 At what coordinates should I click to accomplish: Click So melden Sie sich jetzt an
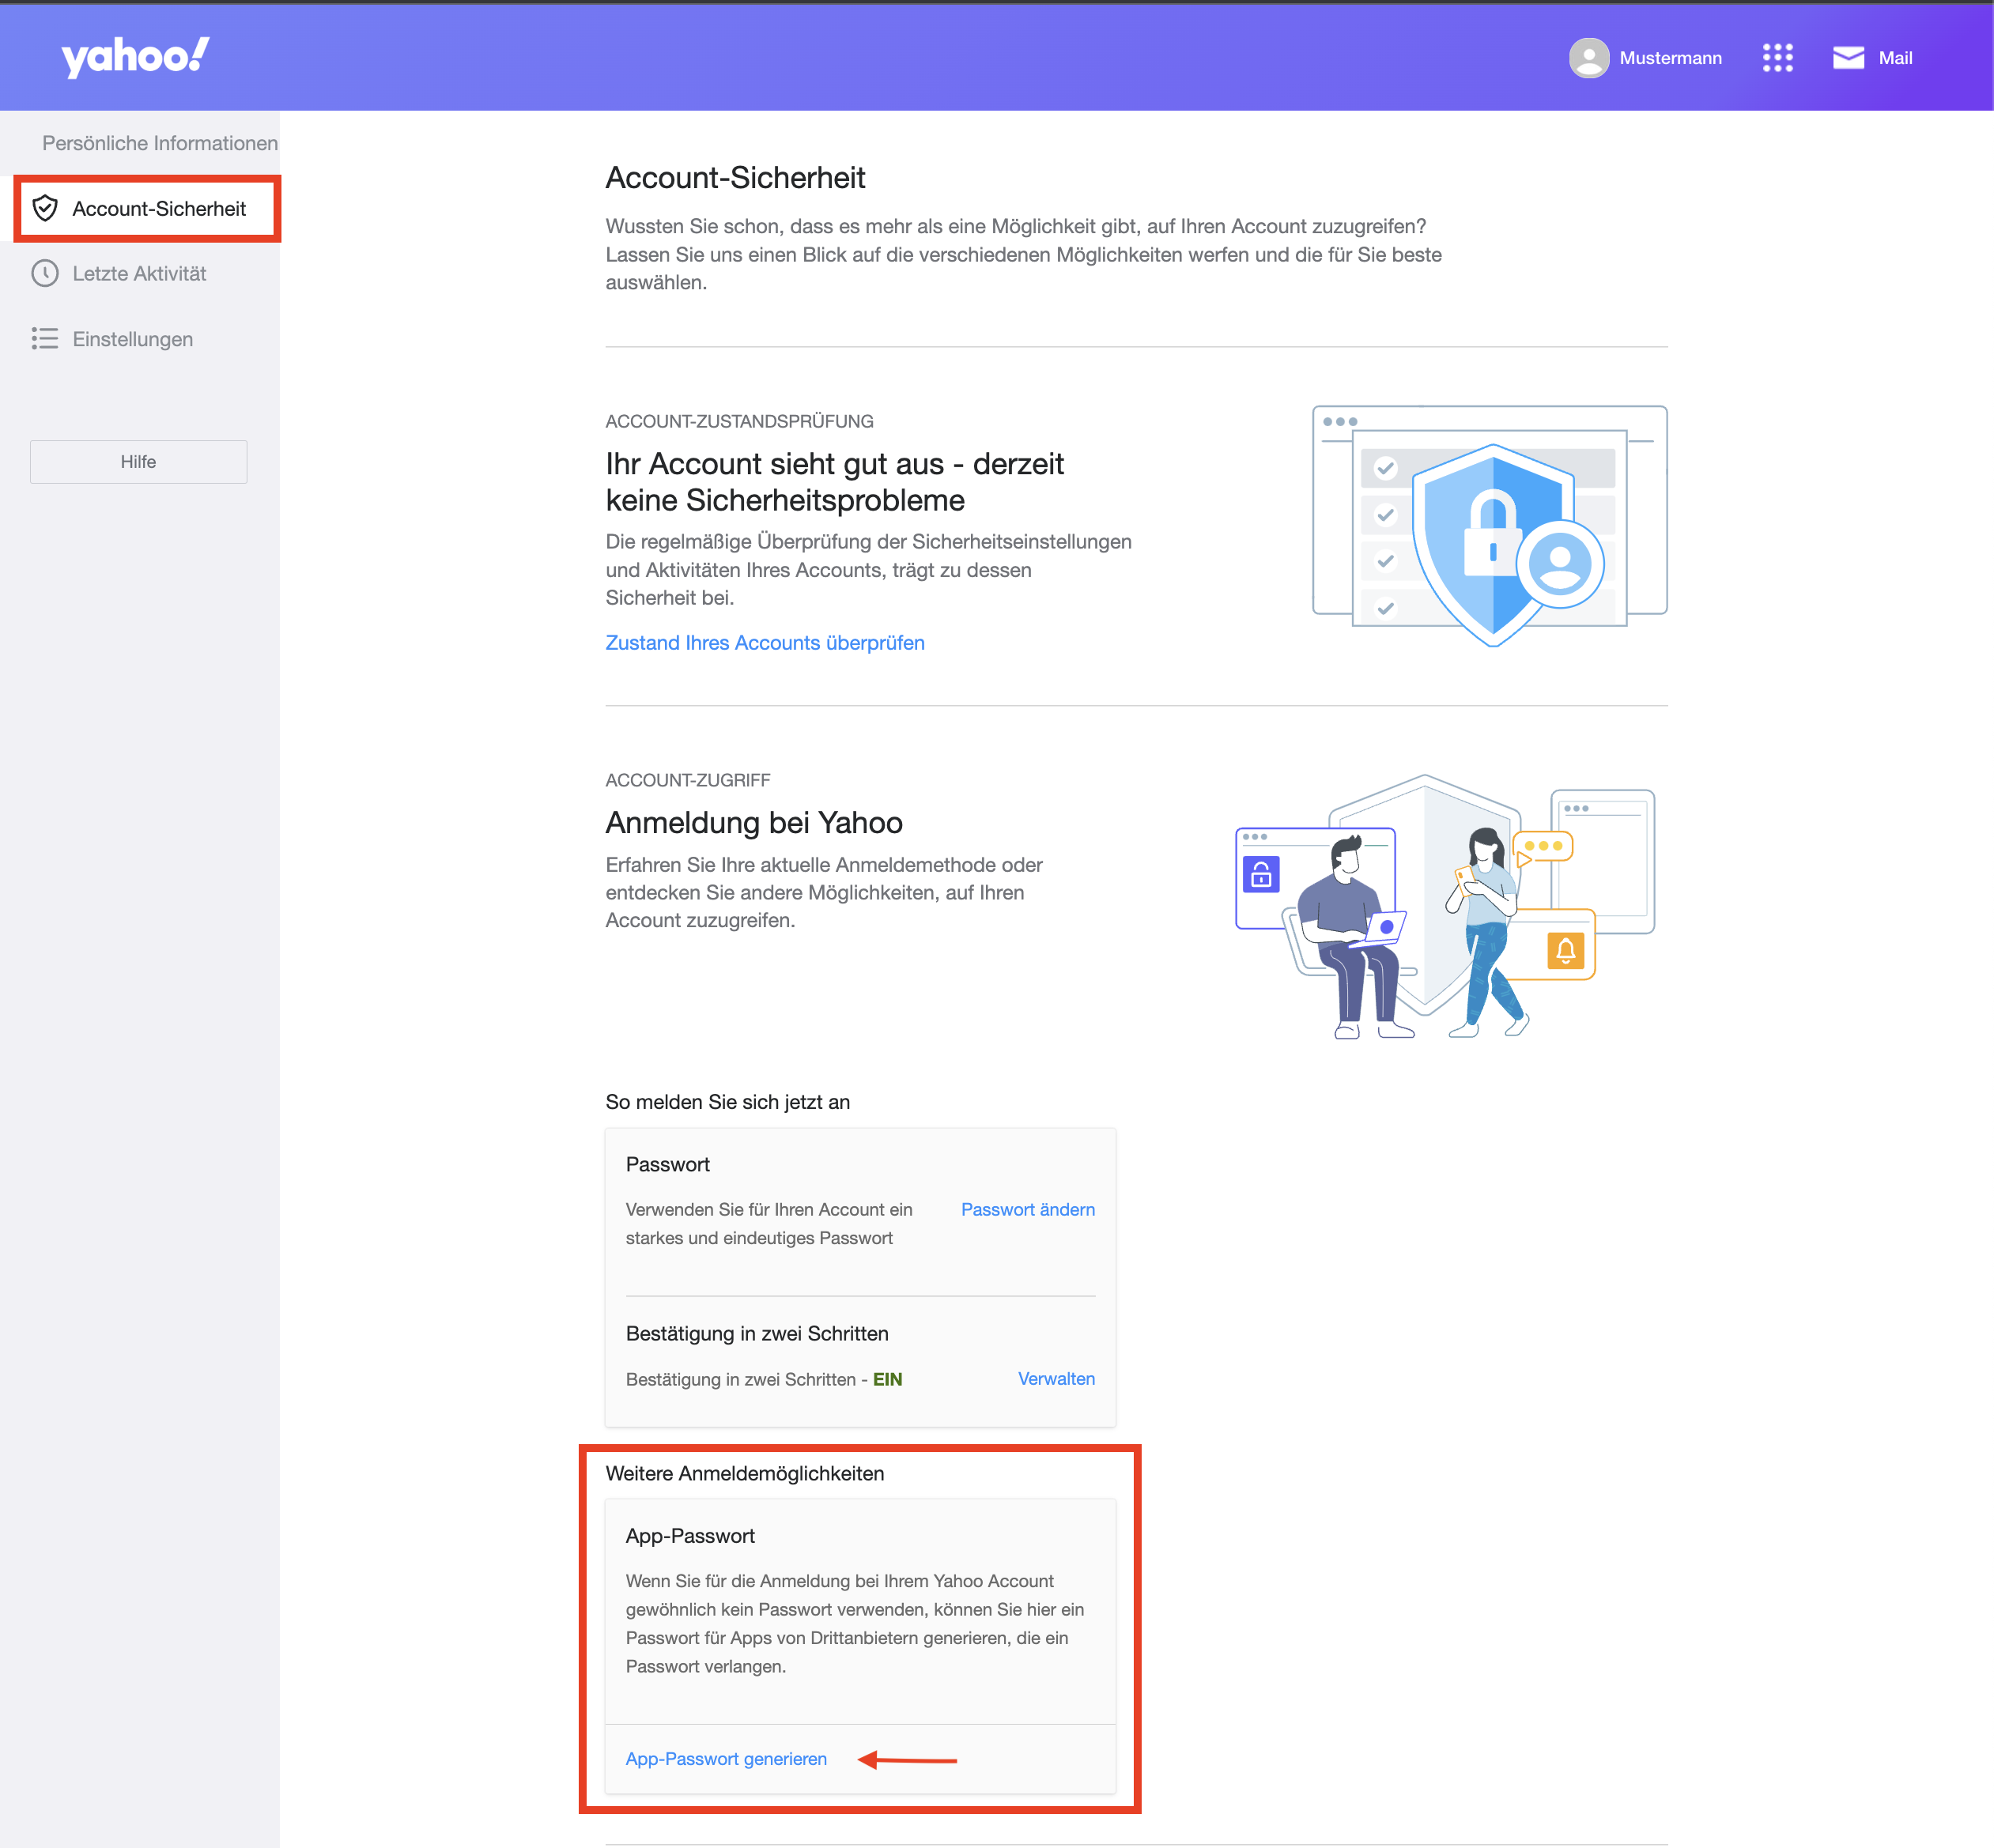[x=727, y=1102]
